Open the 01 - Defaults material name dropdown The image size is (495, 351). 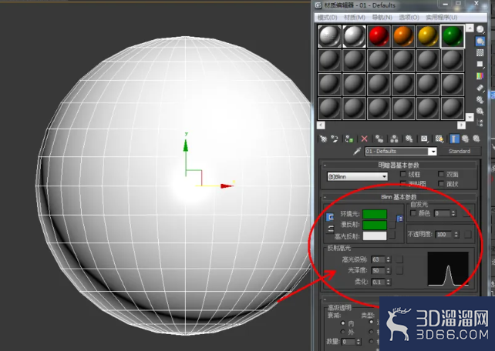(433, 152)
